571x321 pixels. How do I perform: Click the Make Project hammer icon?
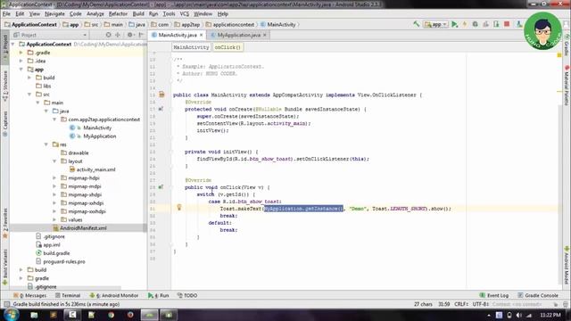point(417,24)
